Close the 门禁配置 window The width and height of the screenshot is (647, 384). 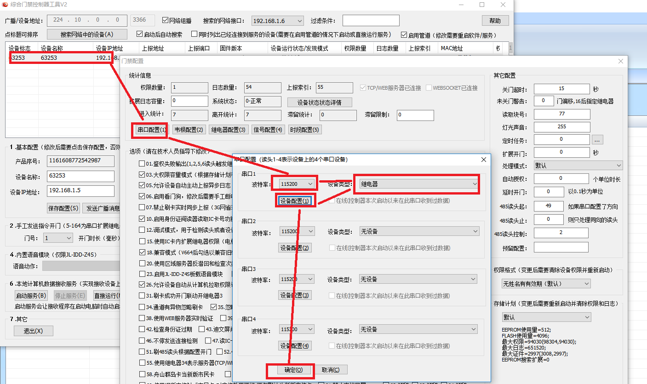tap(621, 61)
